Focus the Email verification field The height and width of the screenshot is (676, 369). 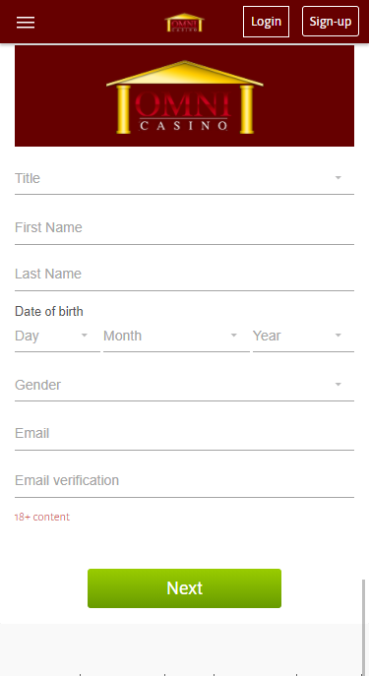(185, 480)
